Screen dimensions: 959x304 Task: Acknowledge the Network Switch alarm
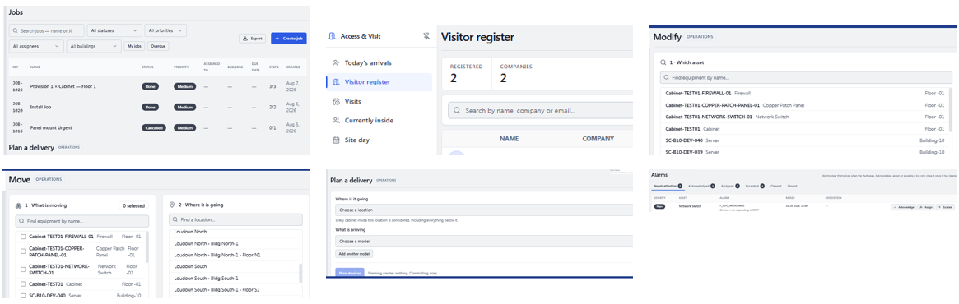904,208
